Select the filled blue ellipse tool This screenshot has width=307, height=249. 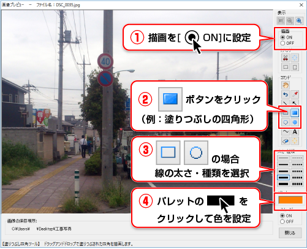295,122
